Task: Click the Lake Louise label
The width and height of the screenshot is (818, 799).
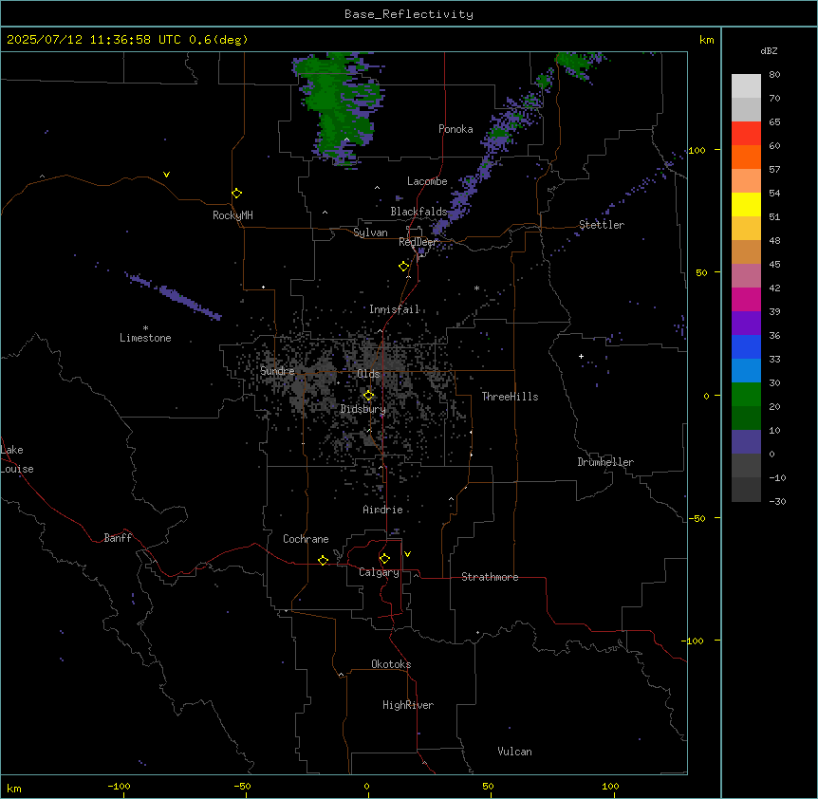Action: click(x=17, y=459)
